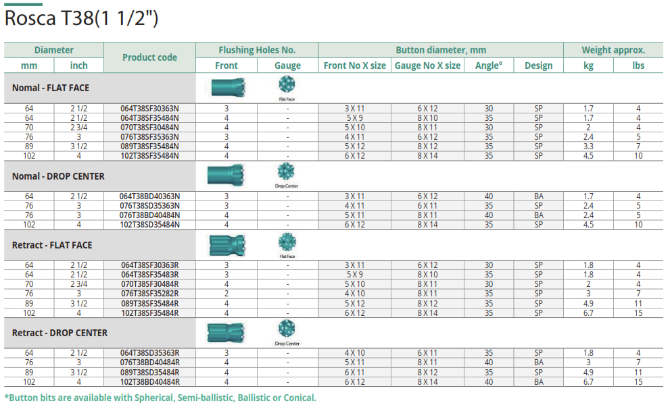Select the Diameter column header

[x=54, y=50]
